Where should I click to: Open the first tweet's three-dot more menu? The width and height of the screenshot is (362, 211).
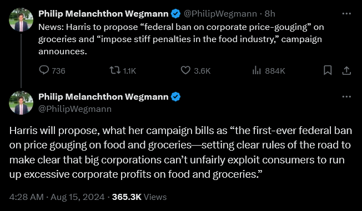tap(346, 14)
